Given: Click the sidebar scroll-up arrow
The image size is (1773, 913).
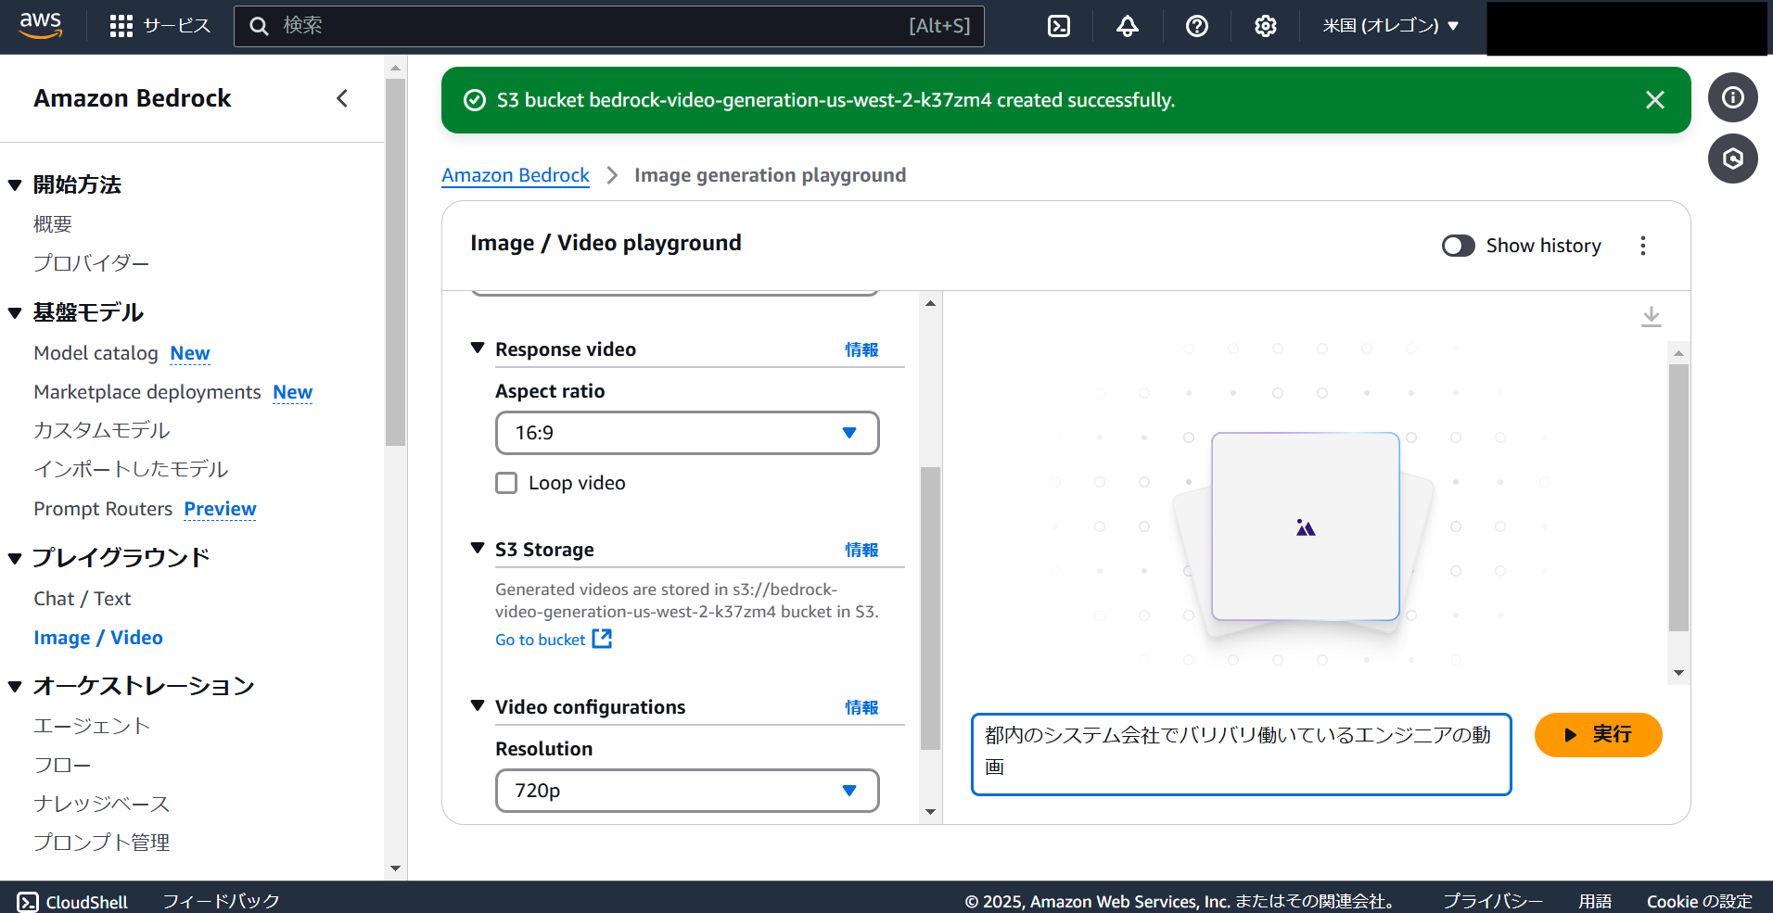Looking at the screenshot, I should 396,68.
